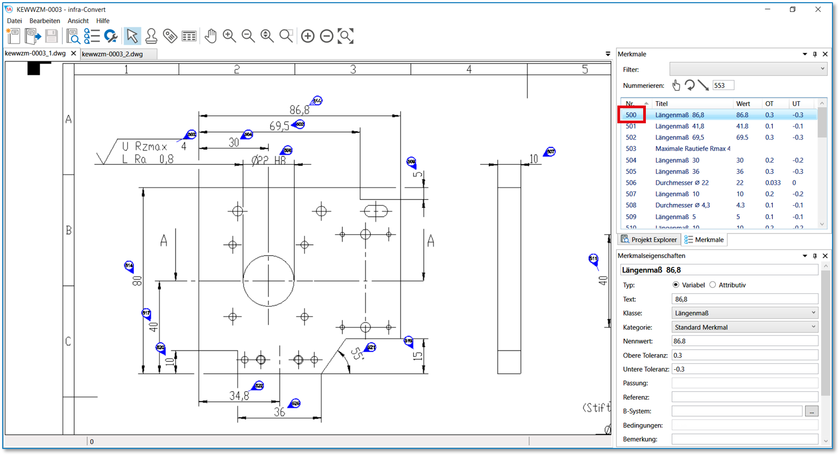
Task: Switch to Projekt Explorer tab
Action: (649, 240)
